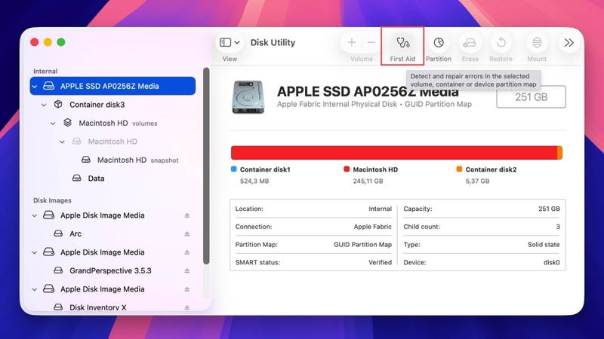Eject the Arc volume
604x339 pixels.
pos(186,234)
